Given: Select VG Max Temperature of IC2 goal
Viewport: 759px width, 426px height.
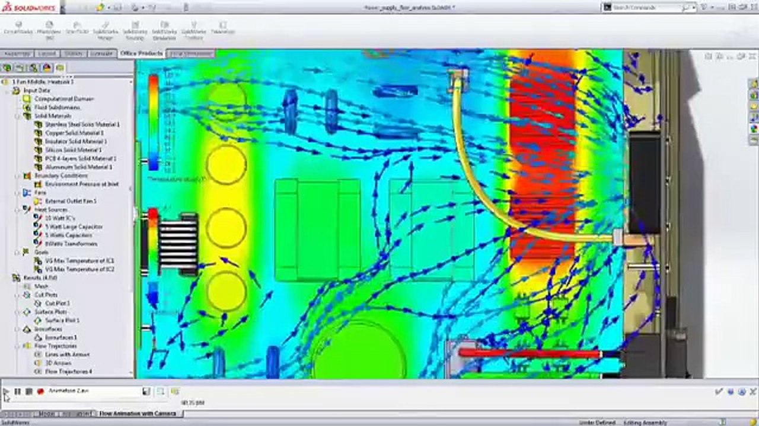Looking at the screenshot, I should (79, 269).
